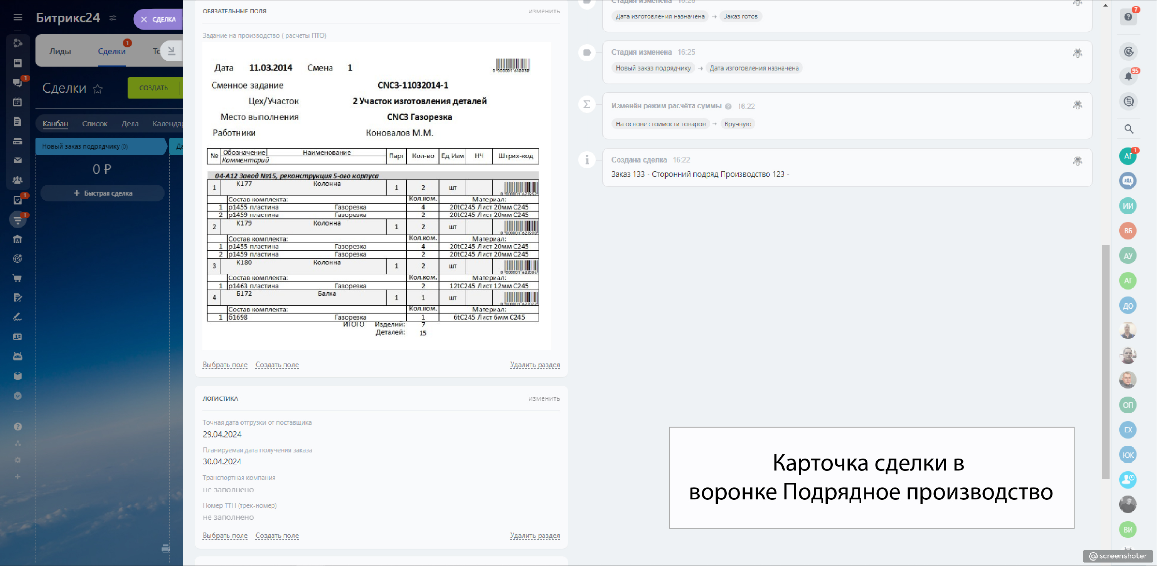Click the calendar icon in left sidebar
Screen dimensions: 1157x566
[x=17, y=102]
